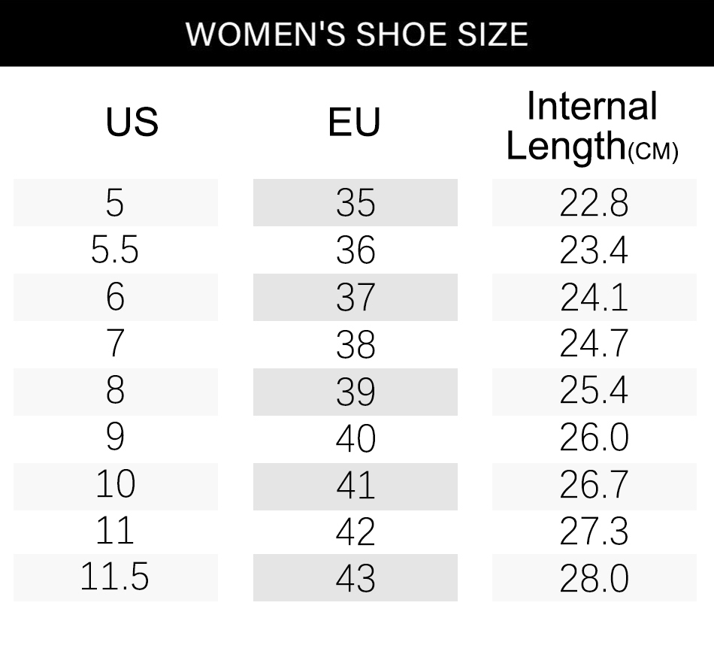Screen dimensions: 714x648
Task: Click the WOMEN'S SHOE SIZE title banner
Action: point(357,33)
